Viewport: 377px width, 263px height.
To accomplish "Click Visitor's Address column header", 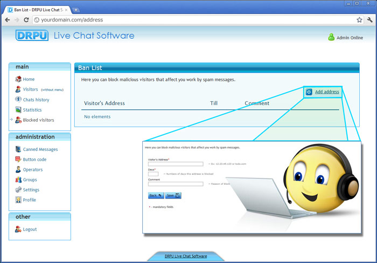I will click(x=104, y=103).
